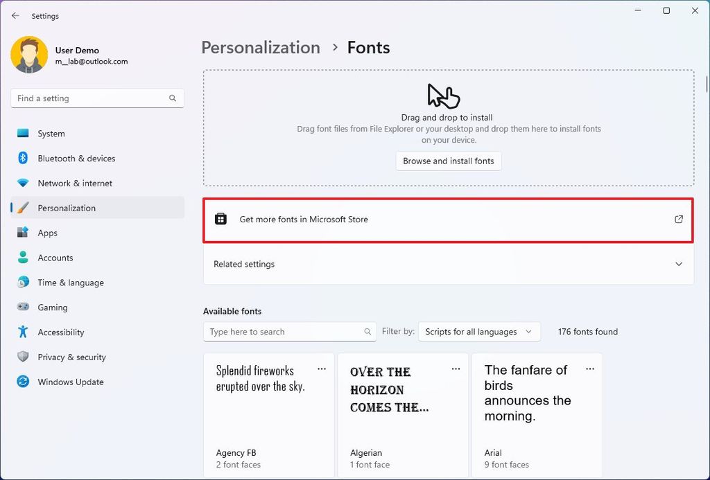Viewport: 710px width, 480px height.
Task: Open the Scripts for all languages filter
Action: [479, 331]
